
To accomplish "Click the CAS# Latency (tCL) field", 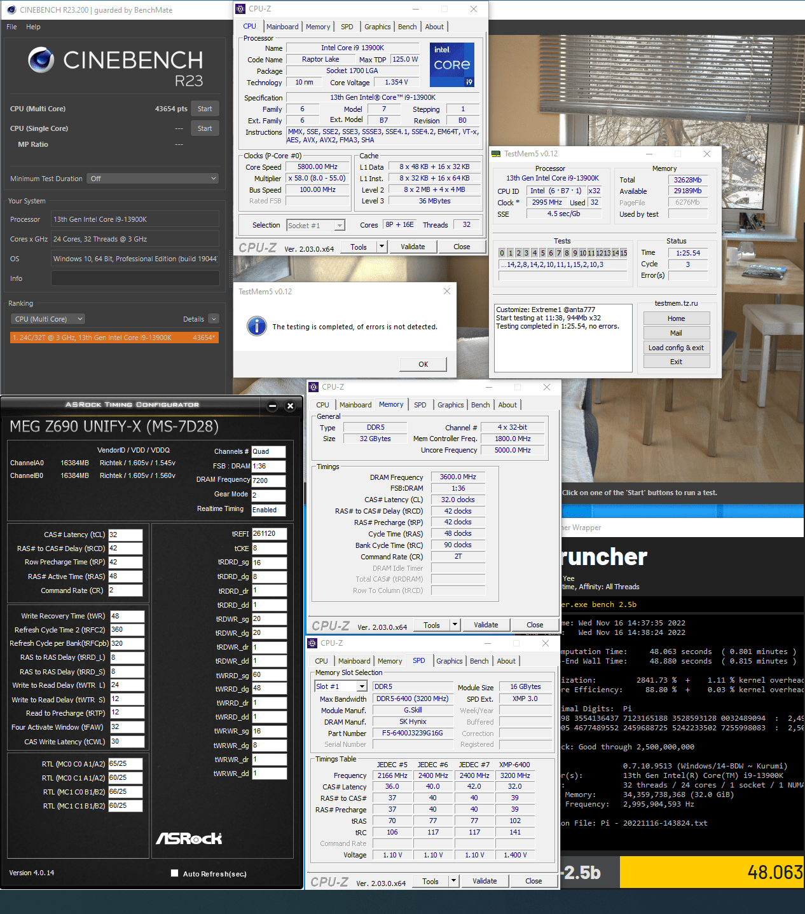I will pyautogui.click(x=125, y=535).
